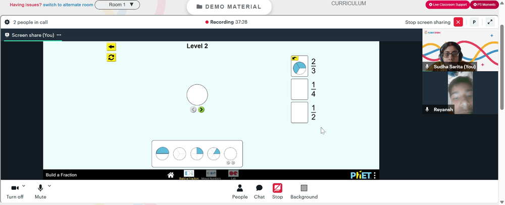Image resolution: width=505 pixels, height=205 pixels.
Task: Click the large empty circle in play area
Action: coord(197,94)
